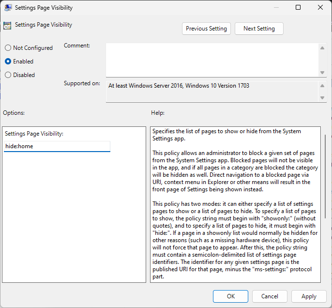
Task: Select the Enabled radio button
Action: pos(8,61)
